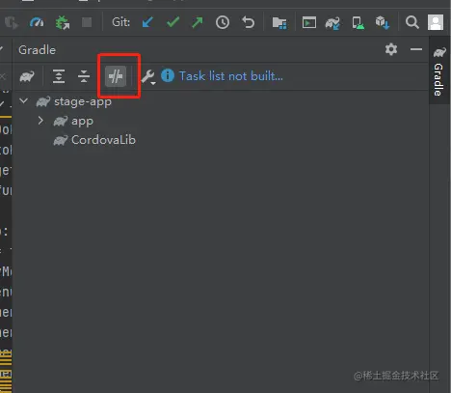Click the Gradle panel title label
This screenshot has width=451, height=393.
[x=37, y=50]
